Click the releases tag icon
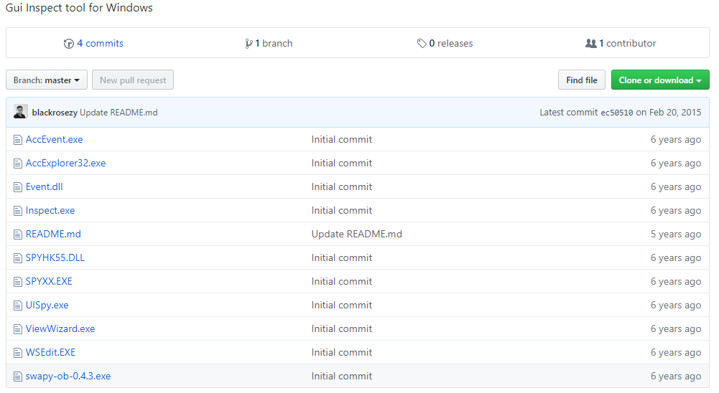This screenshot has height=393, width=719. (422, 44)
